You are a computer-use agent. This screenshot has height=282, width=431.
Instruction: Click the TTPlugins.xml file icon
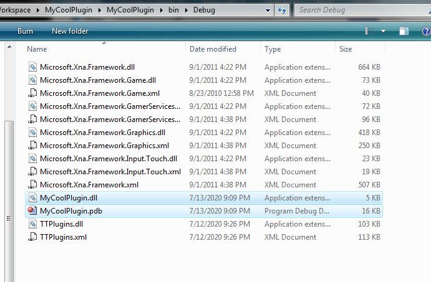(33, 237)
